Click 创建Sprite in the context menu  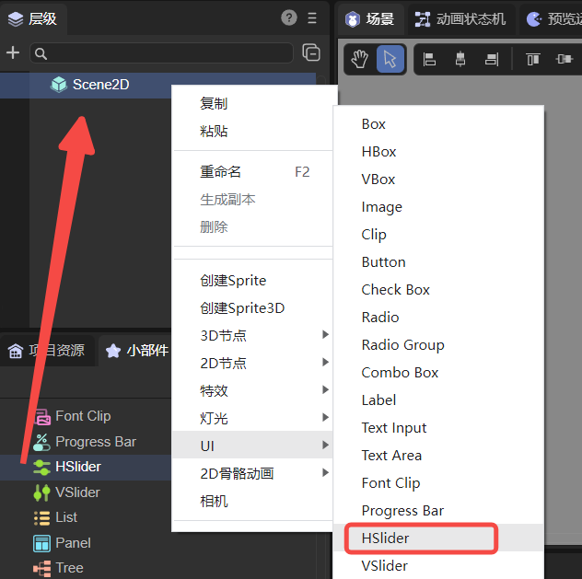click(x=233, y=280)
